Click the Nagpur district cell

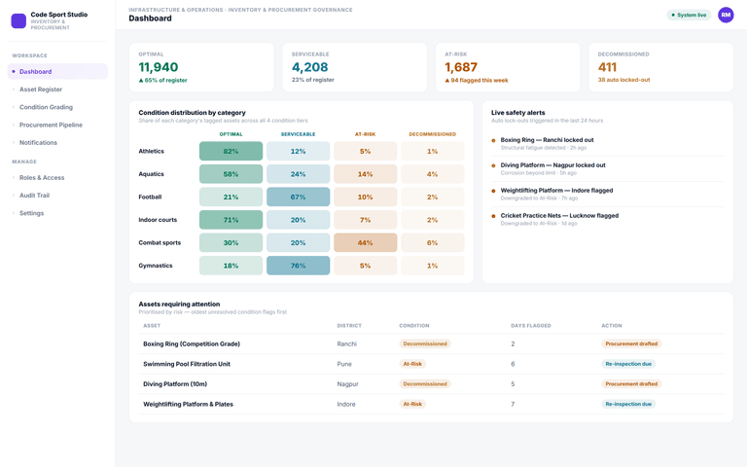click(348, 383)
